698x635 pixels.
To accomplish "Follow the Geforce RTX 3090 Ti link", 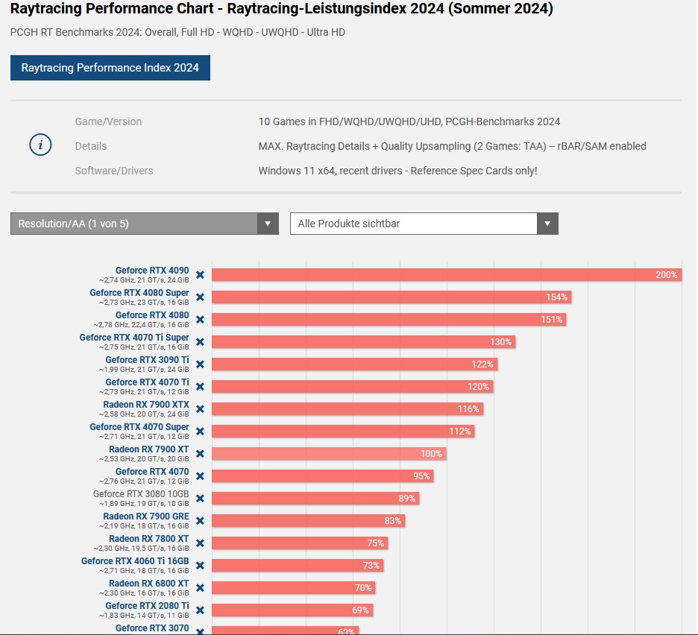I will [148, 359].
